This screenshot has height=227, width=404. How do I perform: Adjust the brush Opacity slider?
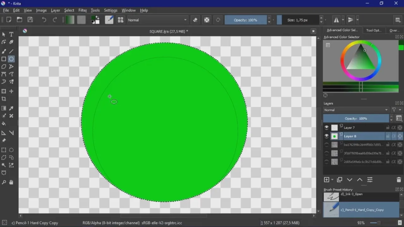[246, 20]
